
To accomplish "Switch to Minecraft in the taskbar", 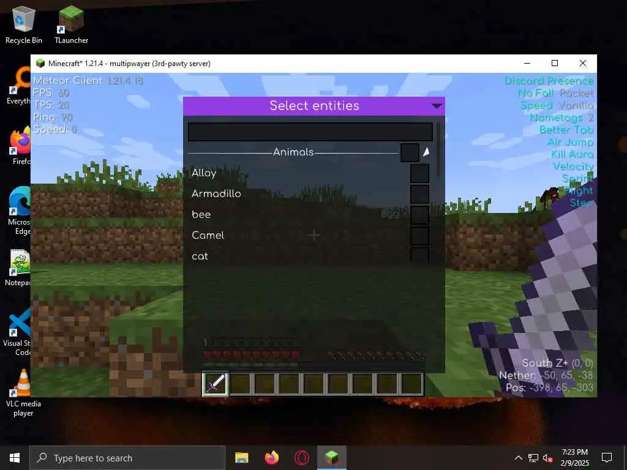I will tap(331, 458).
